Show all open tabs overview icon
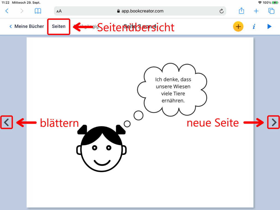The image size is (280, 210). (271, 11)
